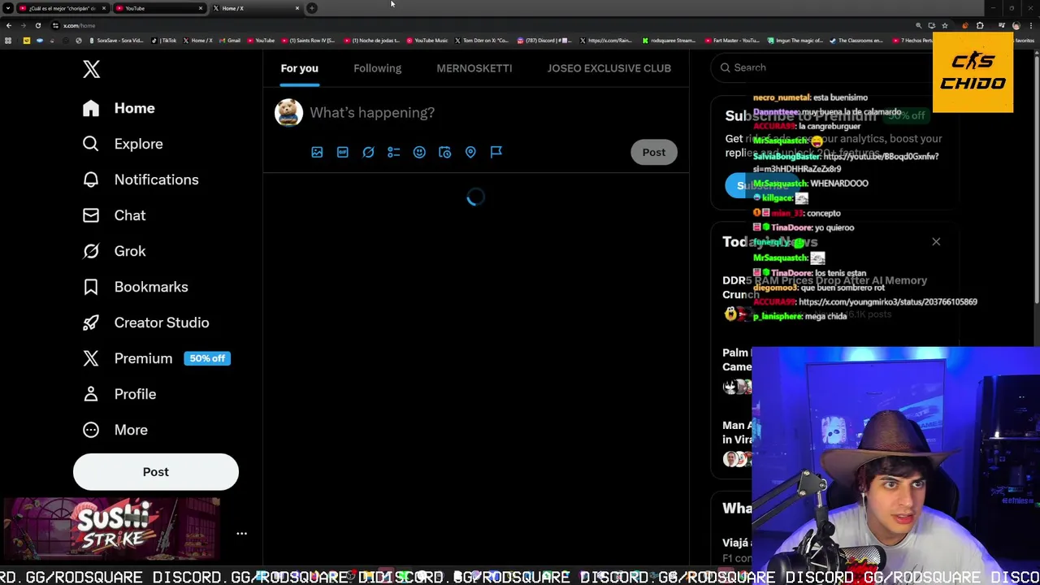Reload the current page
The height and width of the screenshot is (585, 1040).
click(37, 25)
